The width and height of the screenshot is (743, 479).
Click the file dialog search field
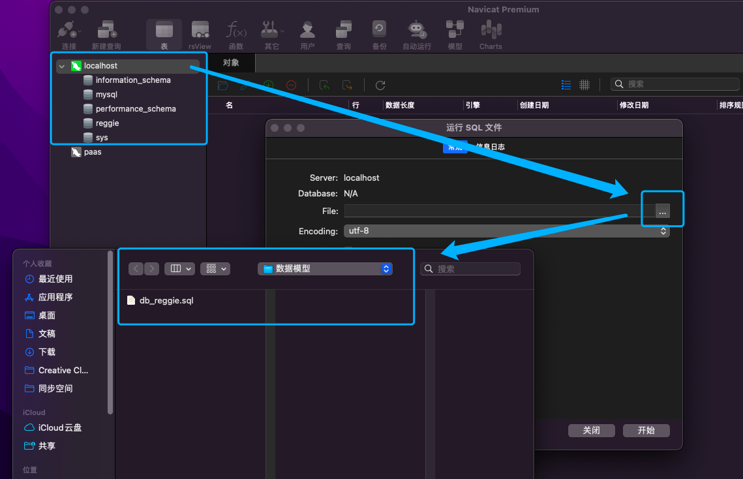click(x=470, y=269)
